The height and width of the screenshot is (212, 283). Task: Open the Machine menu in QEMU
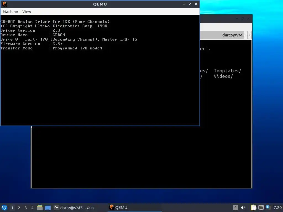10,12
